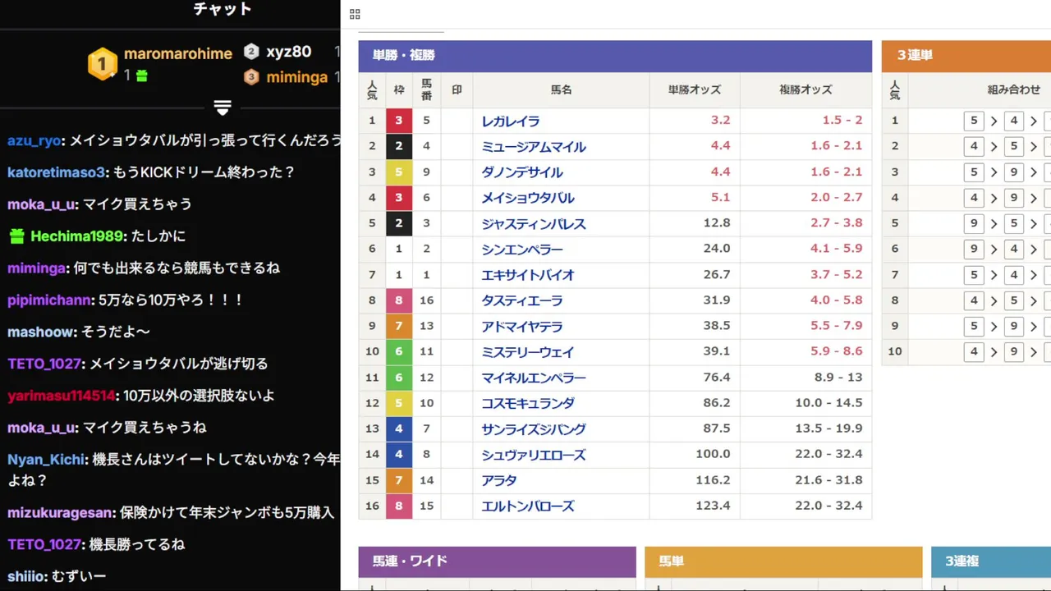The height and width of the screenshot is (591, 1051).
Task: Click the 組み合わせ header in 3連単 table
Action: [x=1013, y=90]
